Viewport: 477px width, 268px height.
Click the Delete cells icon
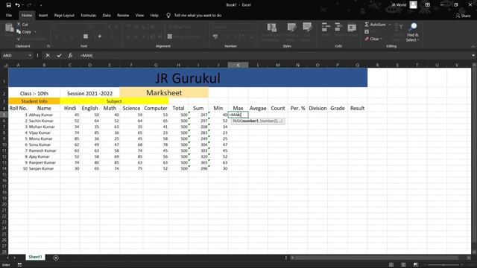338,27
